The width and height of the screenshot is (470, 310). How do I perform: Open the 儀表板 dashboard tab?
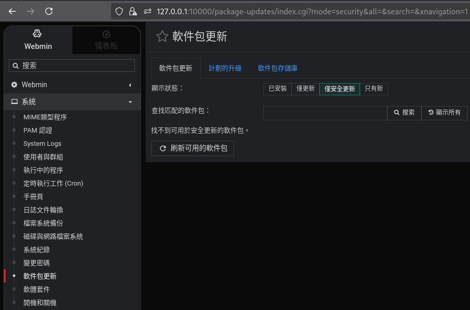tap(106, 40)
